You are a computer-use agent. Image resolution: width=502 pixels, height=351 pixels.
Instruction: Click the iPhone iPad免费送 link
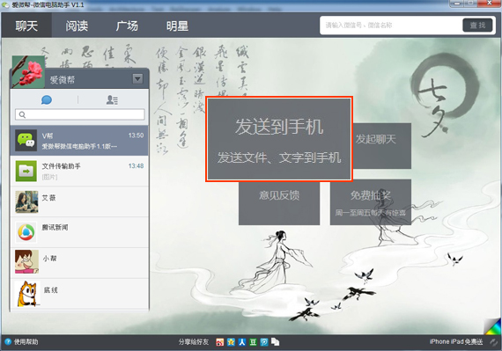456,341
